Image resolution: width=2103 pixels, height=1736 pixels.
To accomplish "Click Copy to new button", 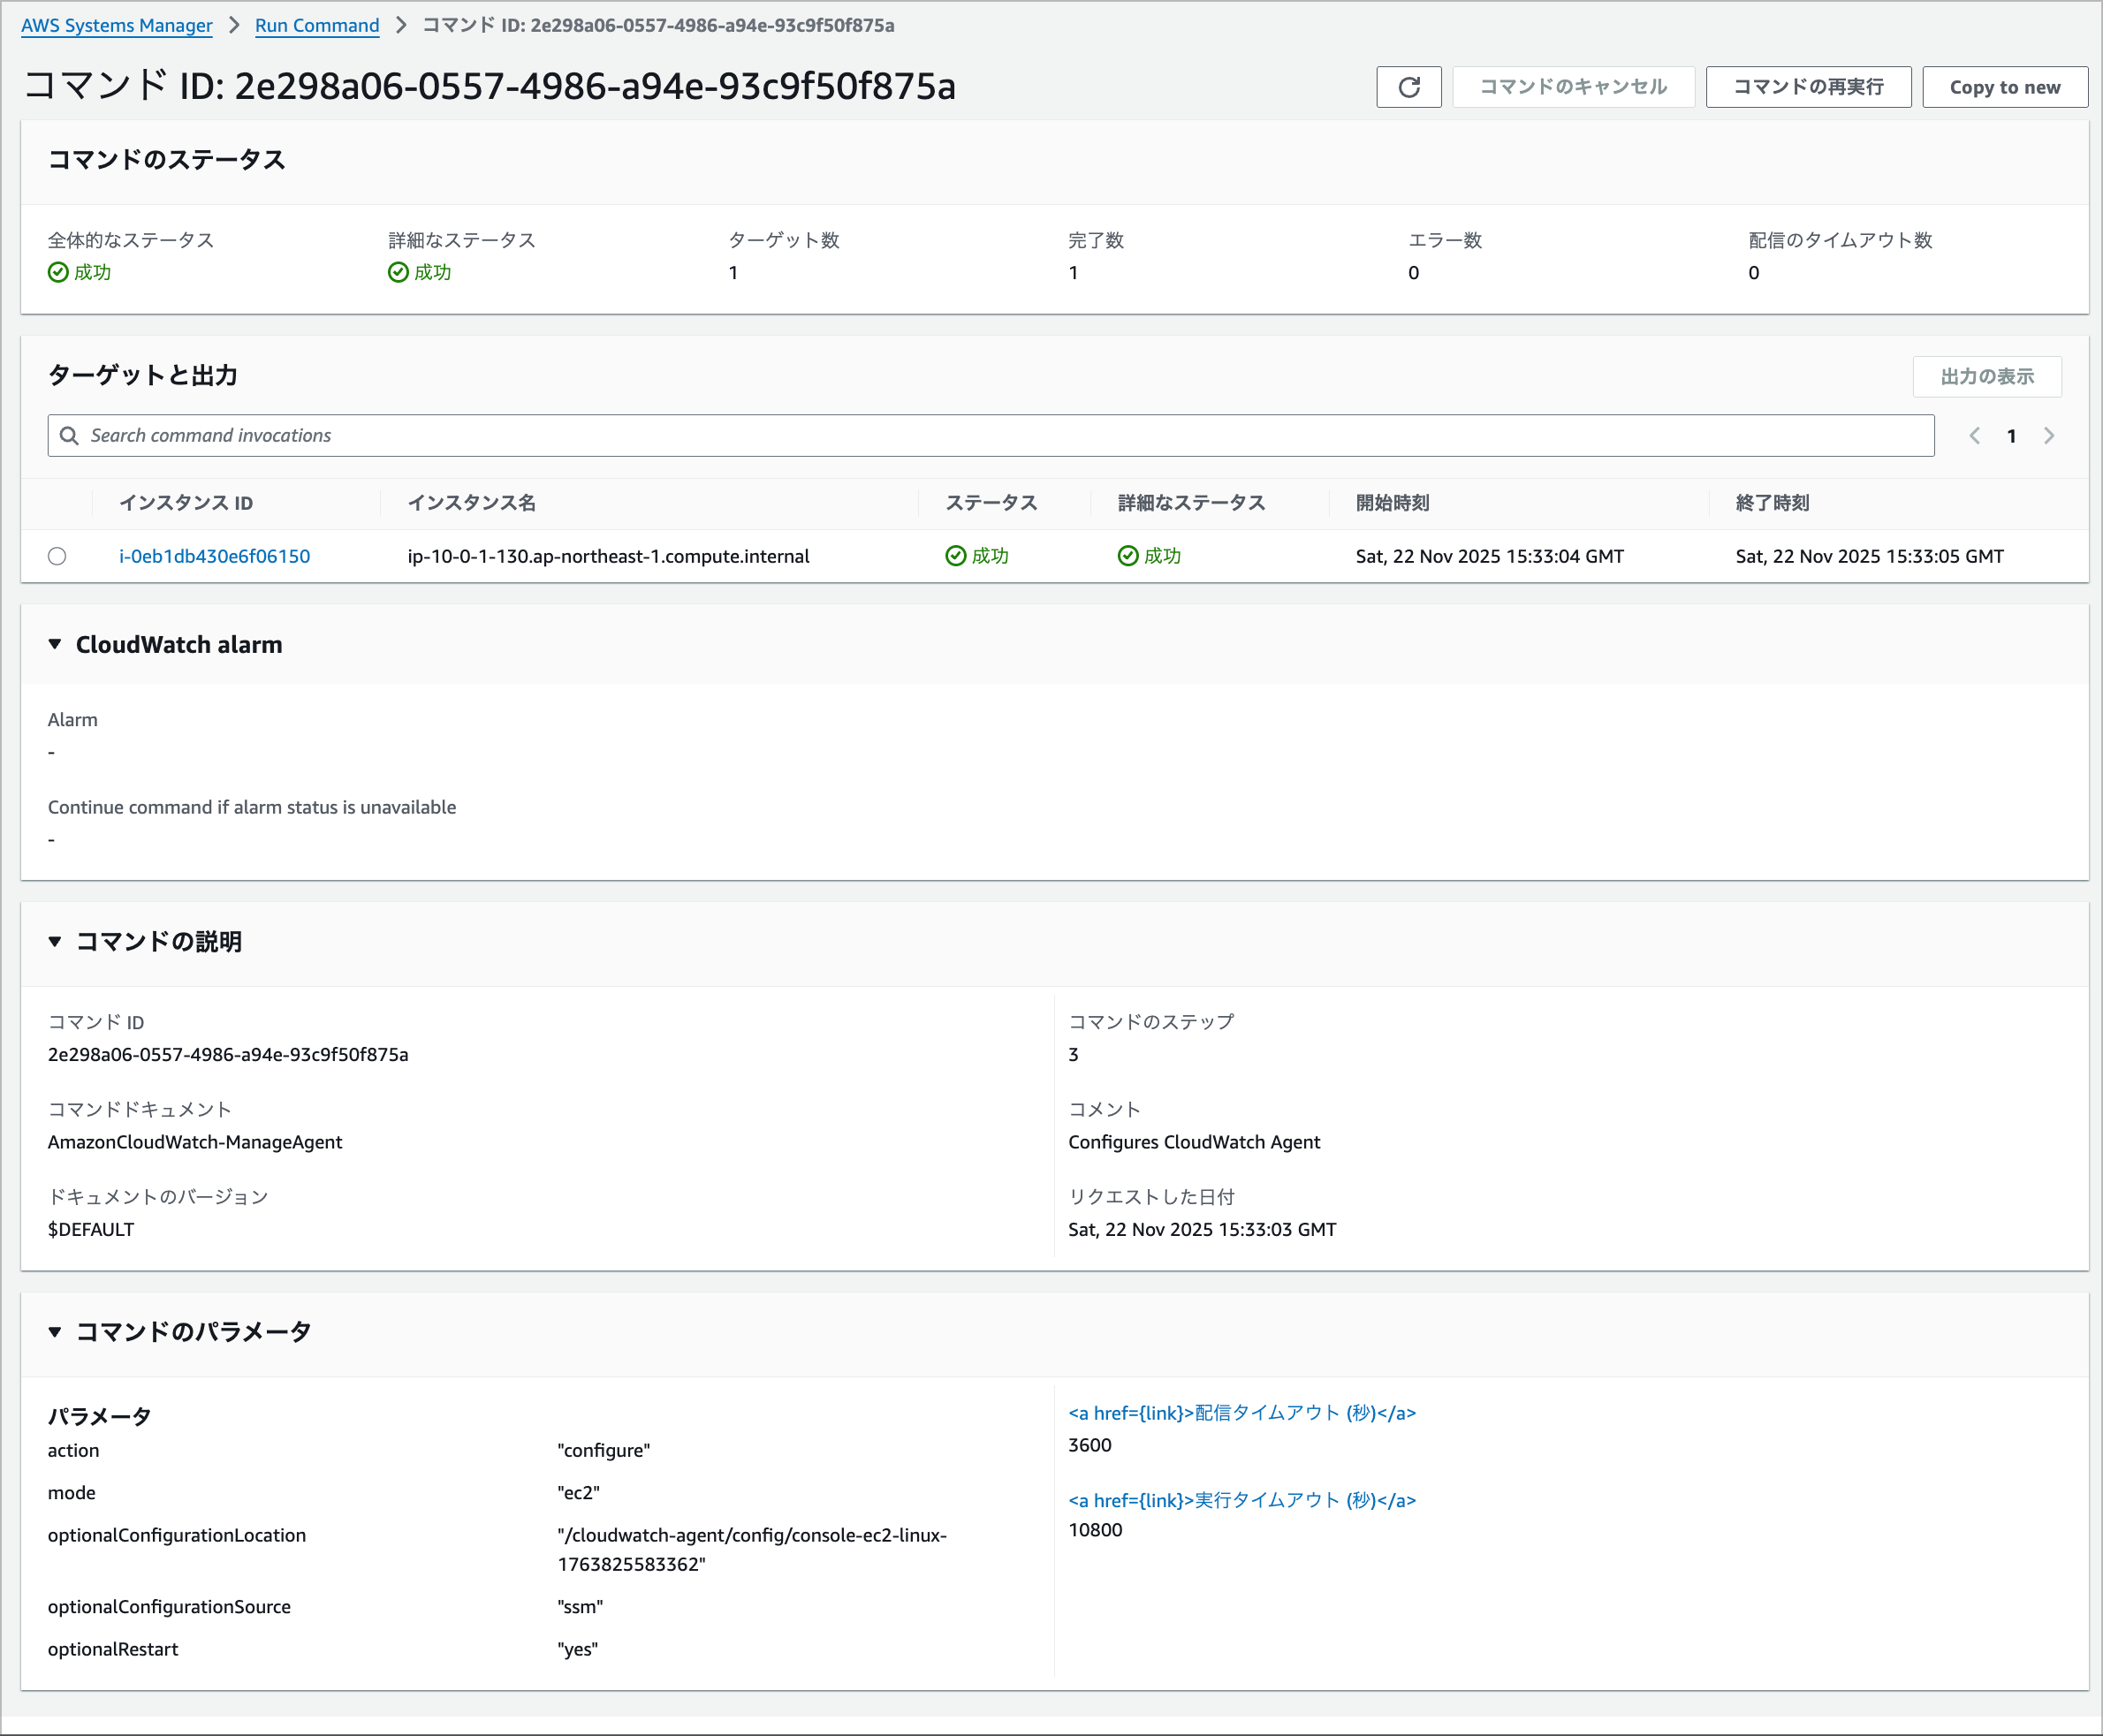I will 2004,87.
